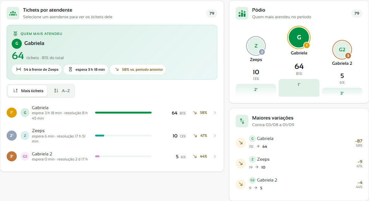Click the 3º podium block
The height and width of the screenshot is (201, 369).
[342, 92]
